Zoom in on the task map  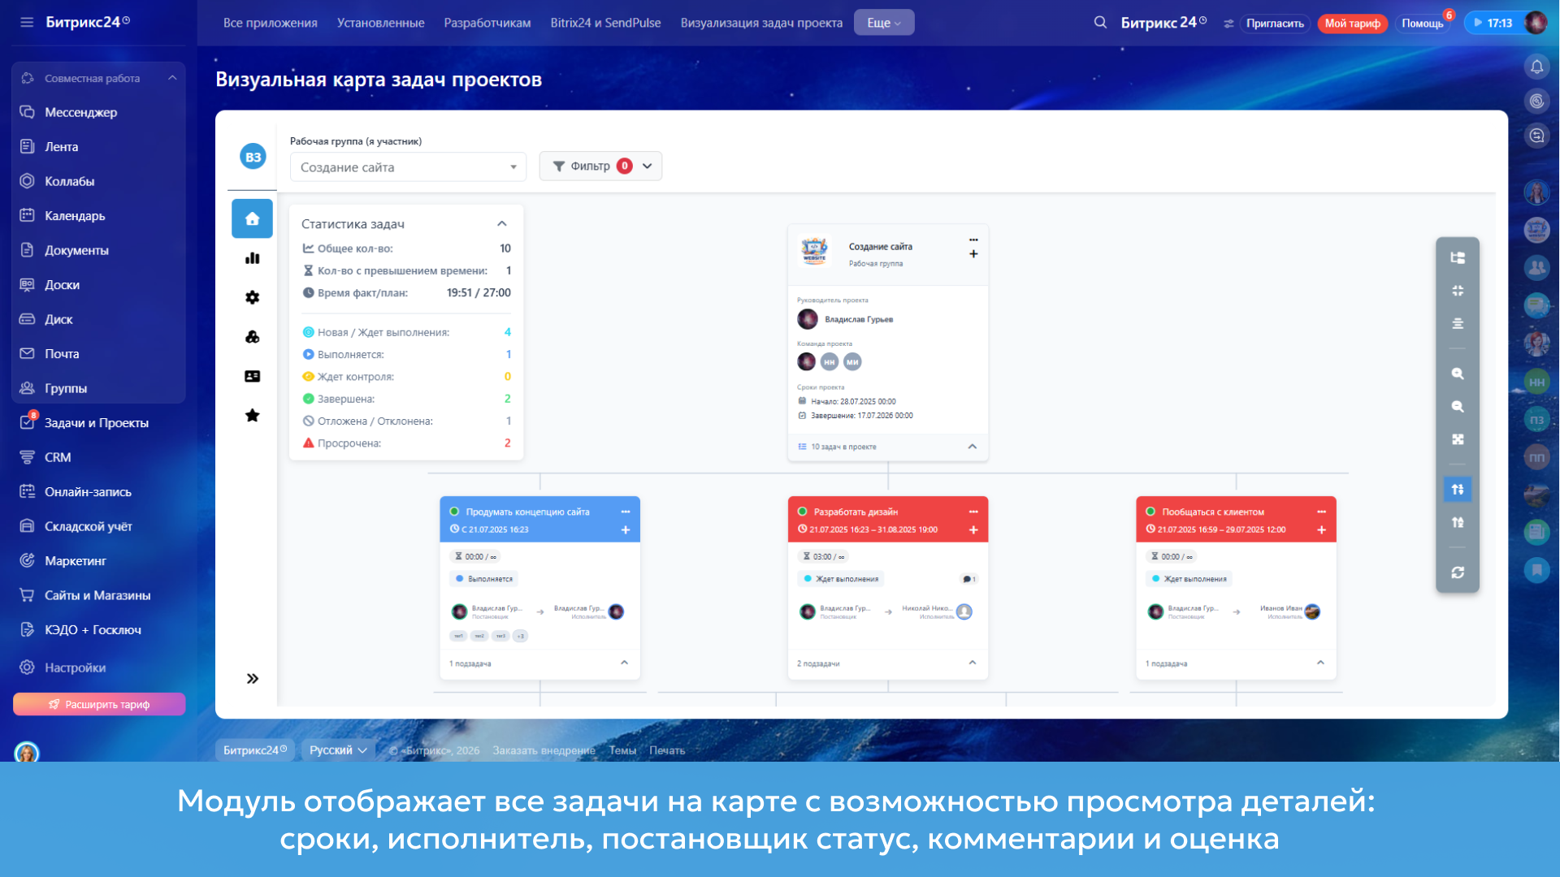pyautogui.click(x=1458, y=374)
